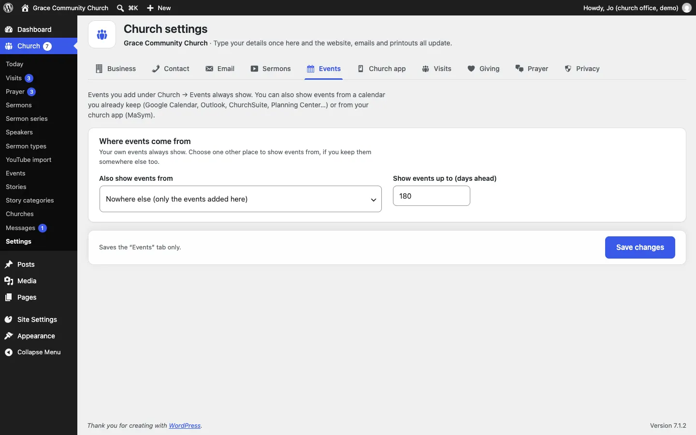Open the user avatar in the admin bar
This screenshot has width=696, height=435.
[687, 8]
